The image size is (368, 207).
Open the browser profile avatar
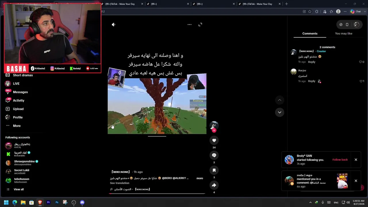[338, 11]
